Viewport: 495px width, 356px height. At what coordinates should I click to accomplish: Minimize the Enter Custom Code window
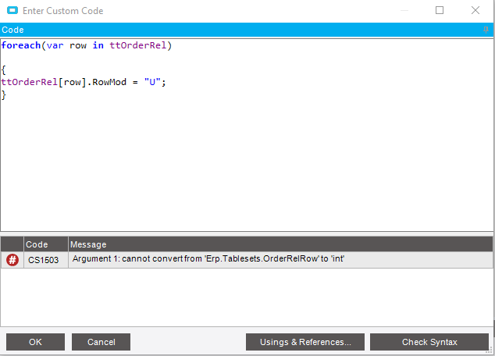[x=404, y=10]
